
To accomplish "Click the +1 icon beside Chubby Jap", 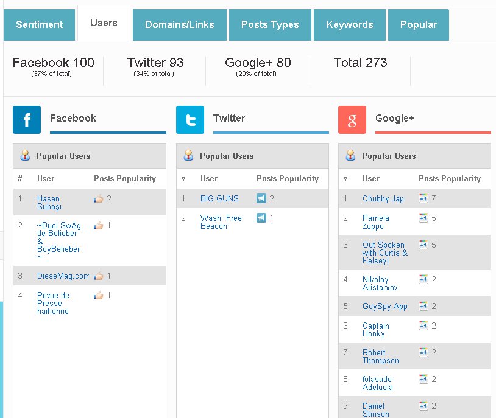I will (423, 198).
